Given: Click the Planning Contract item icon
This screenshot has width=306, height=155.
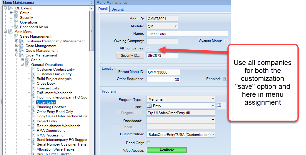Looking at the screenshot, I should [33, 107].
